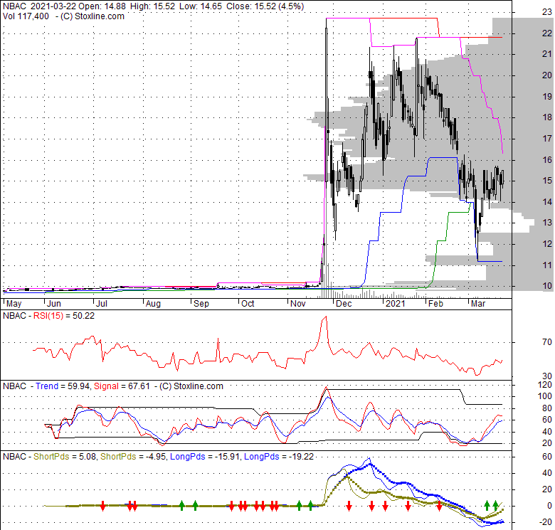The image size is (555, 530).
Task: Click the ShortPds = -4.95 legend entry
Action: point(133,457)
